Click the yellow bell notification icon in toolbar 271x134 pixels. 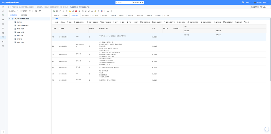point(95,11)
